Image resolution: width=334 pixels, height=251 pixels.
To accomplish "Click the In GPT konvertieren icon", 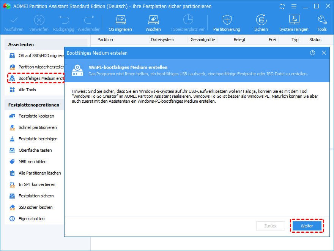I will coord(12,184).
